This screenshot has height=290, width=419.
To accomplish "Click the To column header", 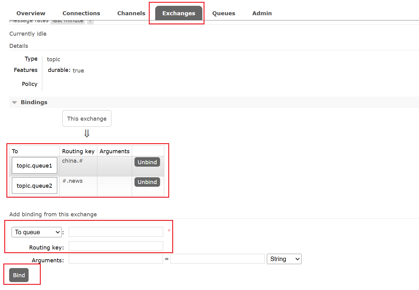I will [15, 151].
